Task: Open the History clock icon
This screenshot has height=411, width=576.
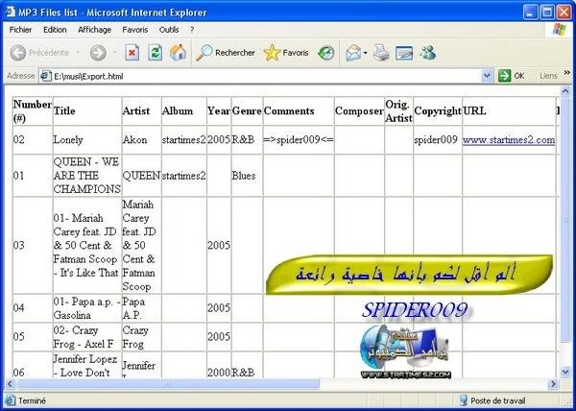Action: coord(325,53)
